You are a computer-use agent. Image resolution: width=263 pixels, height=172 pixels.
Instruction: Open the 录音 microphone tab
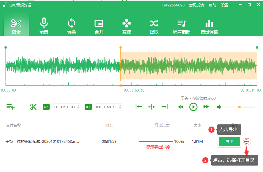pyautogui.click(x=44, y=26)
